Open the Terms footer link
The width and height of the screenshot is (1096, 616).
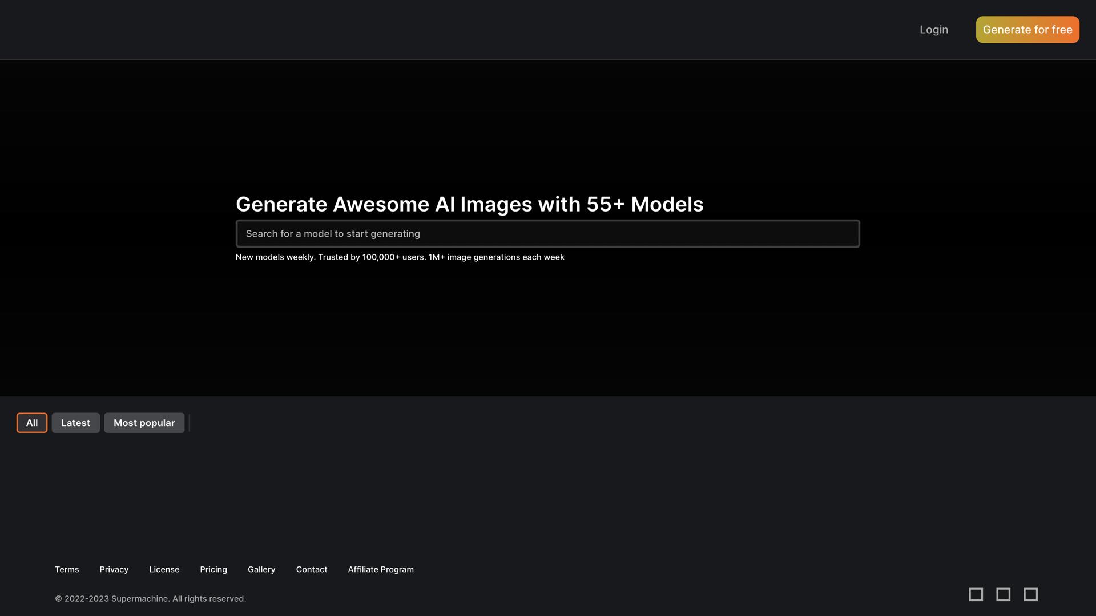coord(67,569)
